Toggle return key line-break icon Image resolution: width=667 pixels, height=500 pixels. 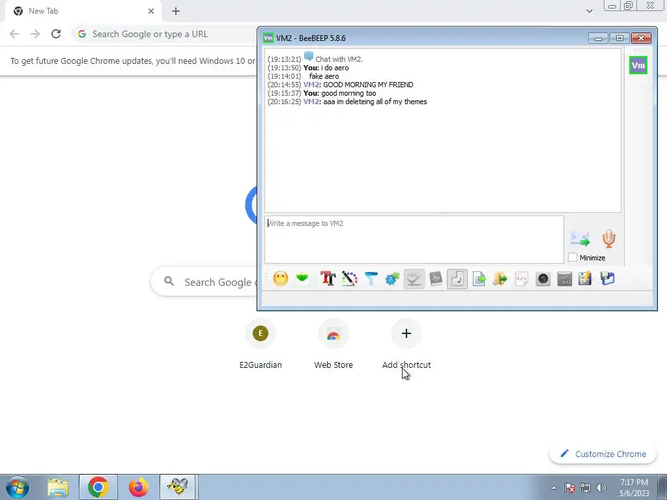(x=457, y=279)
